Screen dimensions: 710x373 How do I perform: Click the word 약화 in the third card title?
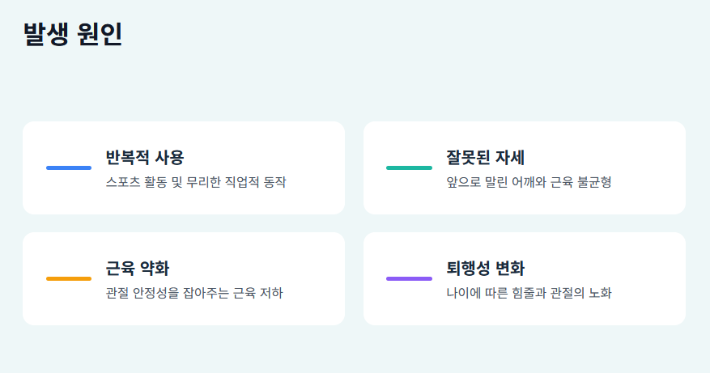(x=155, y=269)
